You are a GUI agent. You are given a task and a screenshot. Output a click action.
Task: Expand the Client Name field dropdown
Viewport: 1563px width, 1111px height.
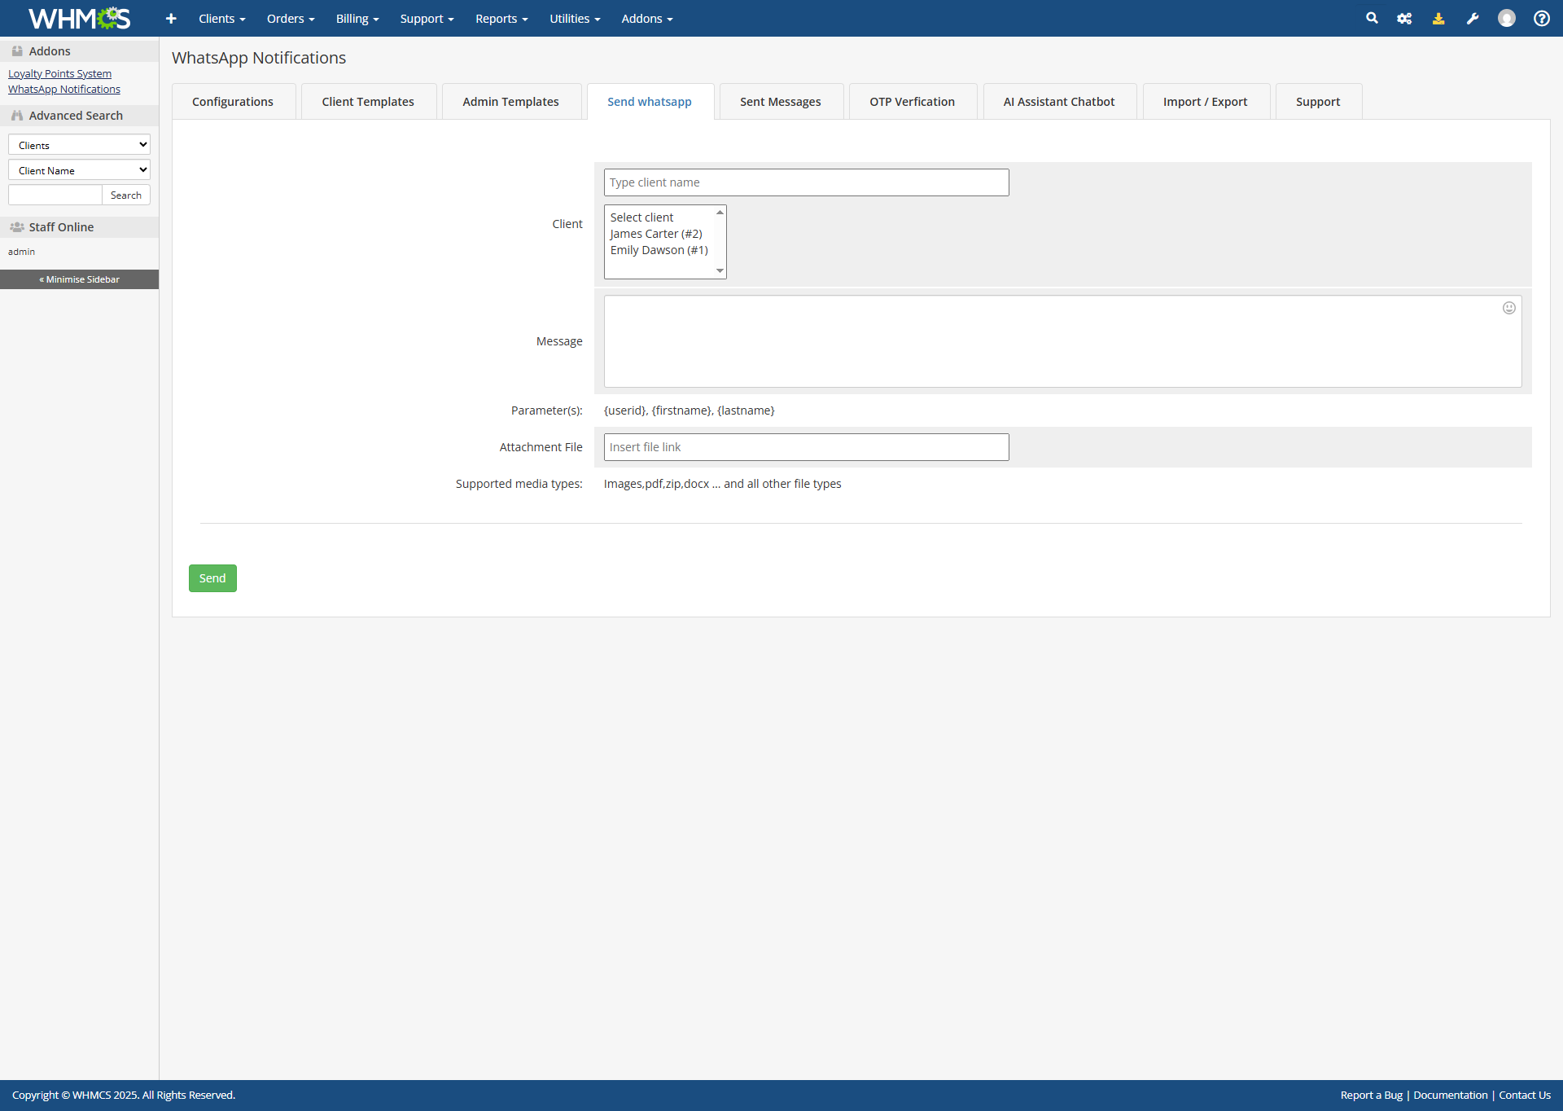click(79, 170)
